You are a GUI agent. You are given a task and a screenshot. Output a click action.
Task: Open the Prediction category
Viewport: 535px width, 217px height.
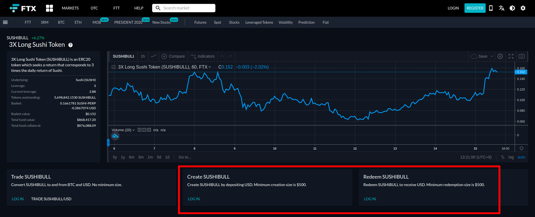[306, 22]
